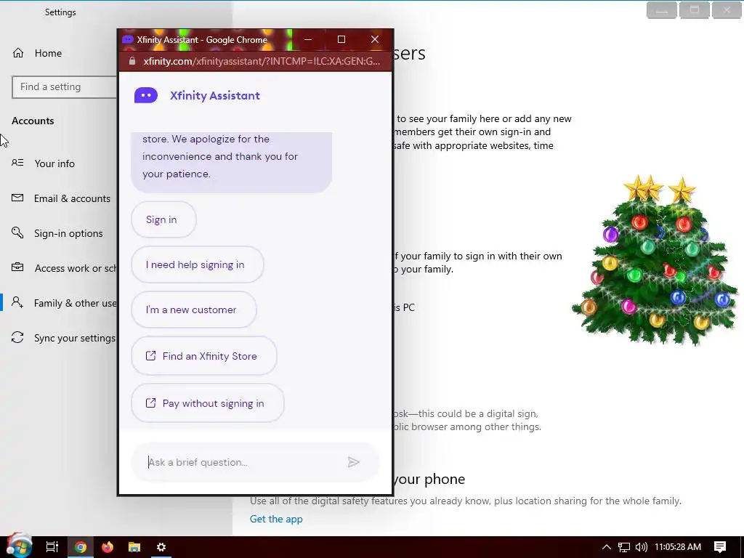Click the Sync your settings icon

tap(17, 337)
